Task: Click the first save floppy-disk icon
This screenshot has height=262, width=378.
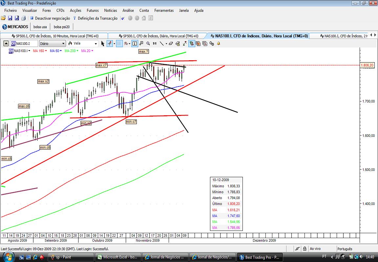Action: 10,18
